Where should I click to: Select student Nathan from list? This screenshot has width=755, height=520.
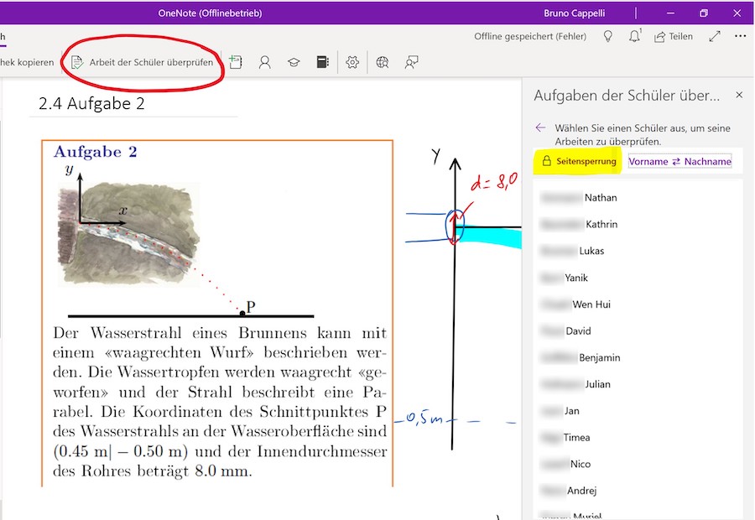tap(600, 198)
